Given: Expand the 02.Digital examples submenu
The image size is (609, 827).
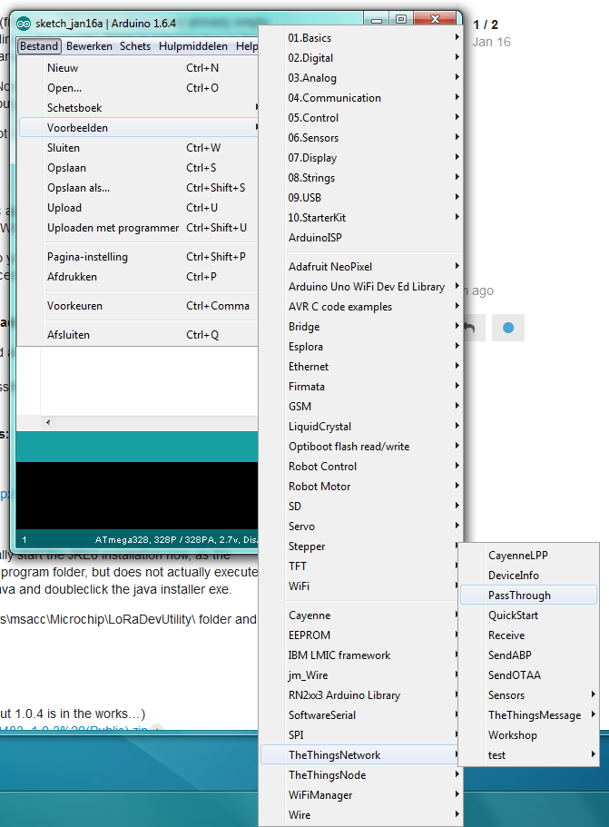Looking at the screenshot, I should point(361,58).
